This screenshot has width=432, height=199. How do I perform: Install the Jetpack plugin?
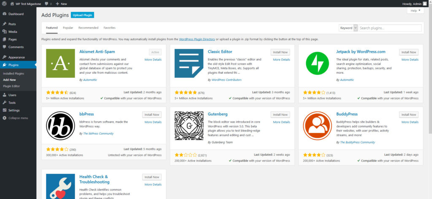(408, 52)
